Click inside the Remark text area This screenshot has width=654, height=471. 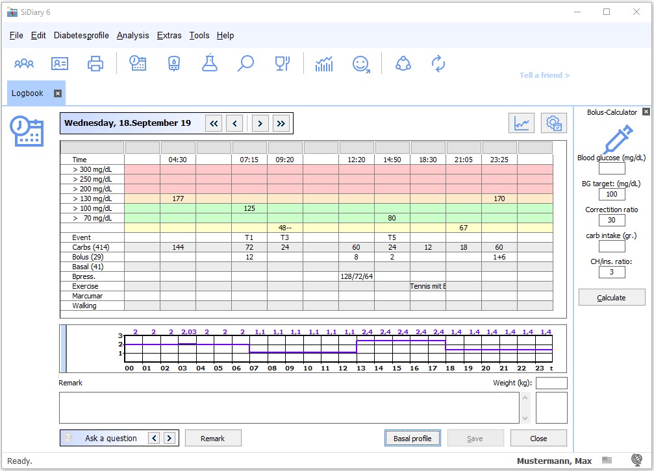point(289,407)
